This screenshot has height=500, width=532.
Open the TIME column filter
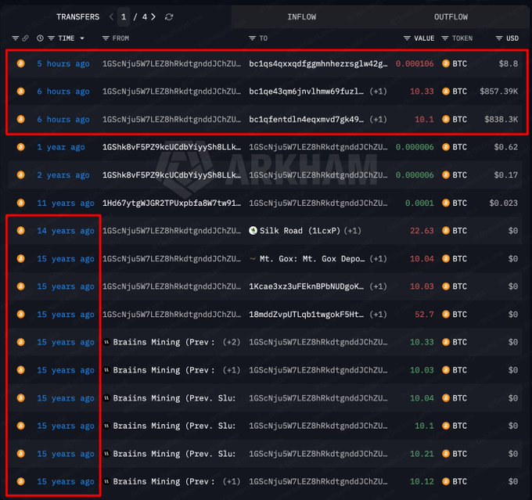pos(51,38)
